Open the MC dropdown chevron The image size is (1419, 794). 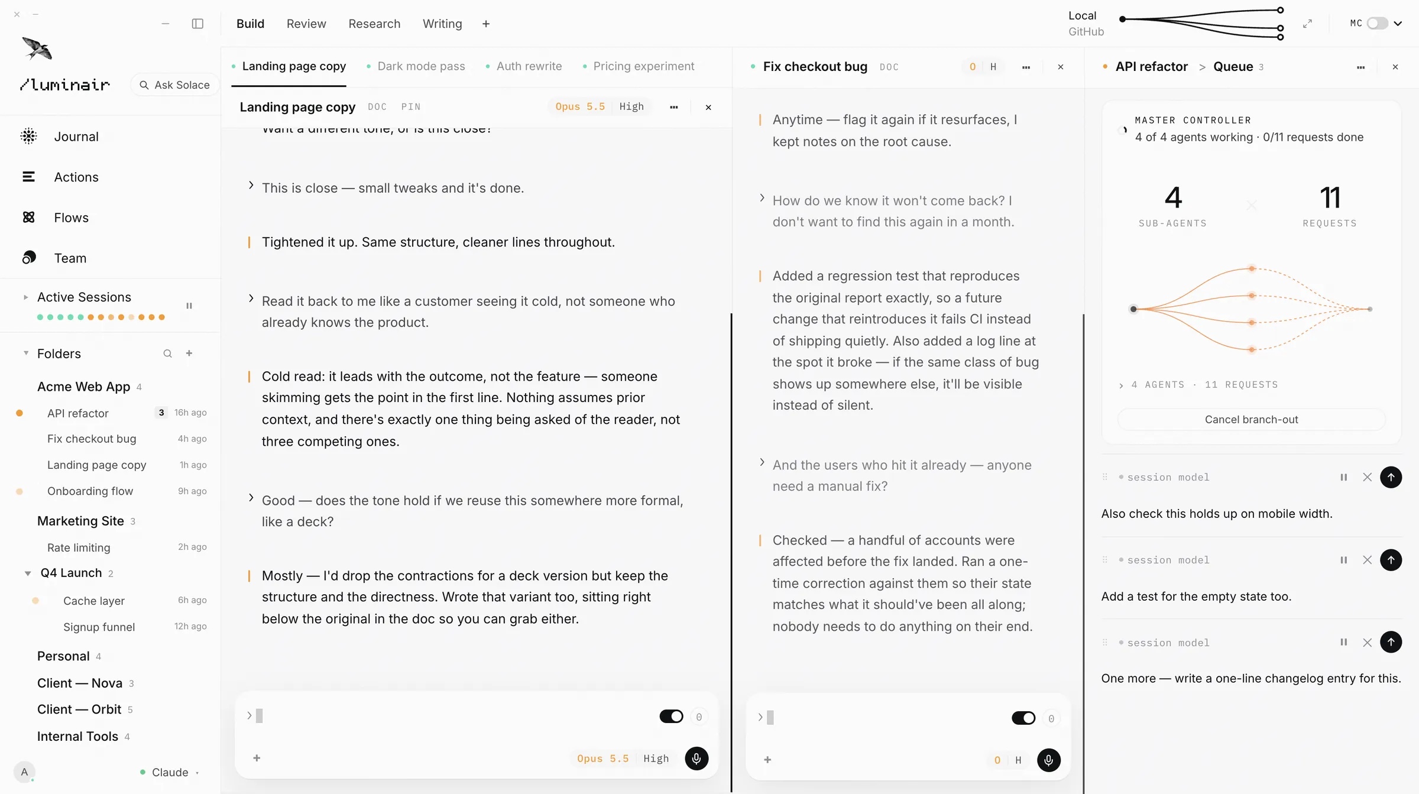point(1398,24)
